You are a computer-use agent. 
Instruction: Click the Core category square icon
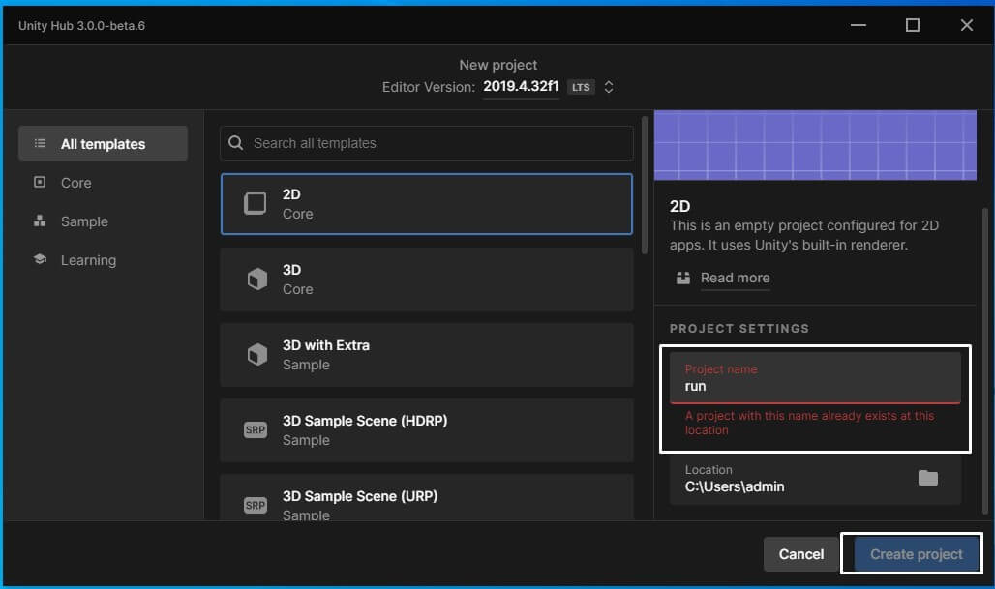pyautogui.click(x=40, y=182)
